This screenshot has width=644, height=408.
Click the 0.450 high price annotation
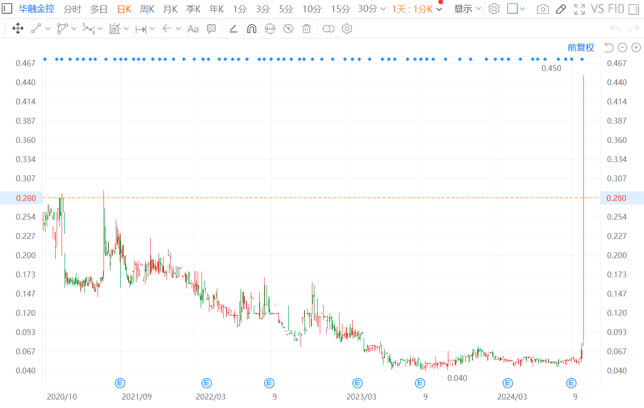click(x=551, y=68)
